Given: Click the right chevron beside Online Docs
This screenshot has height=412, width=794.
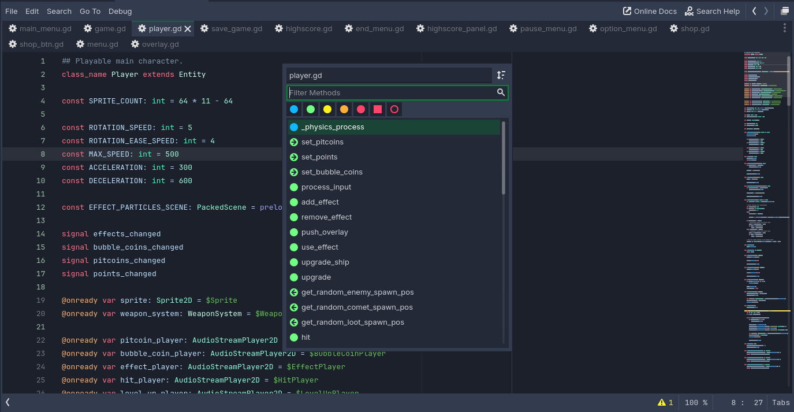Looking at the screenshot, I should coord(766,10).
